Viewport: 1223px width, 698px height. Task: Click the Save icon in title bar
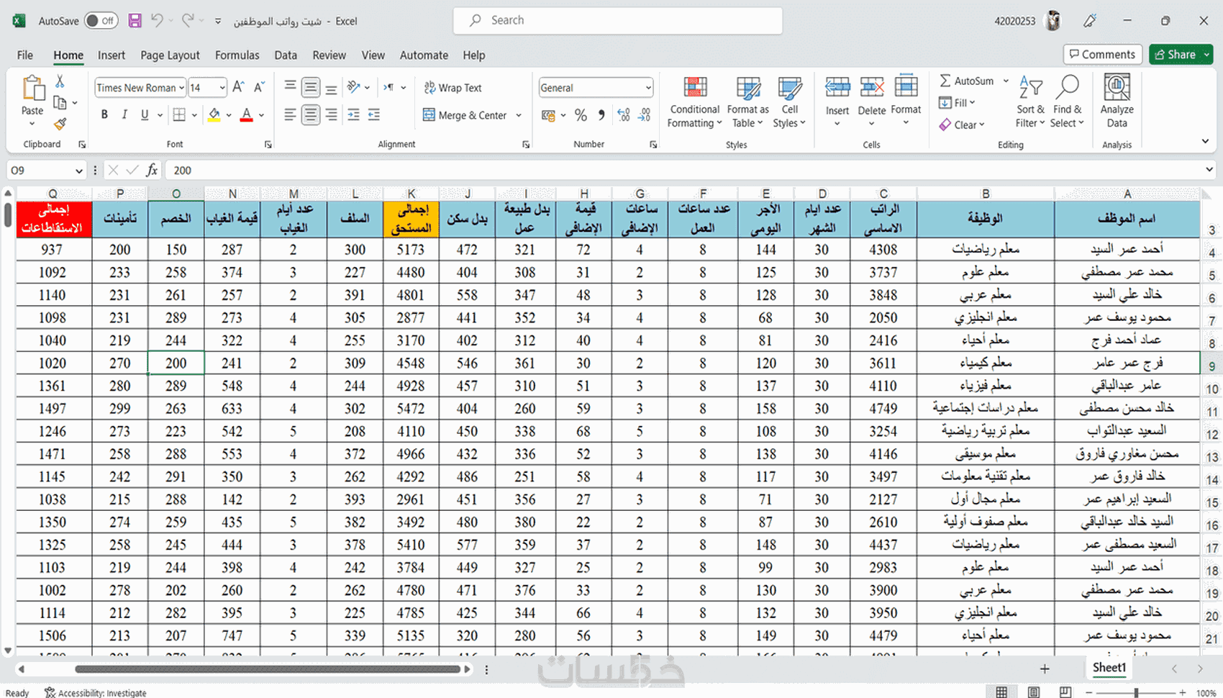tap(135, 21)
